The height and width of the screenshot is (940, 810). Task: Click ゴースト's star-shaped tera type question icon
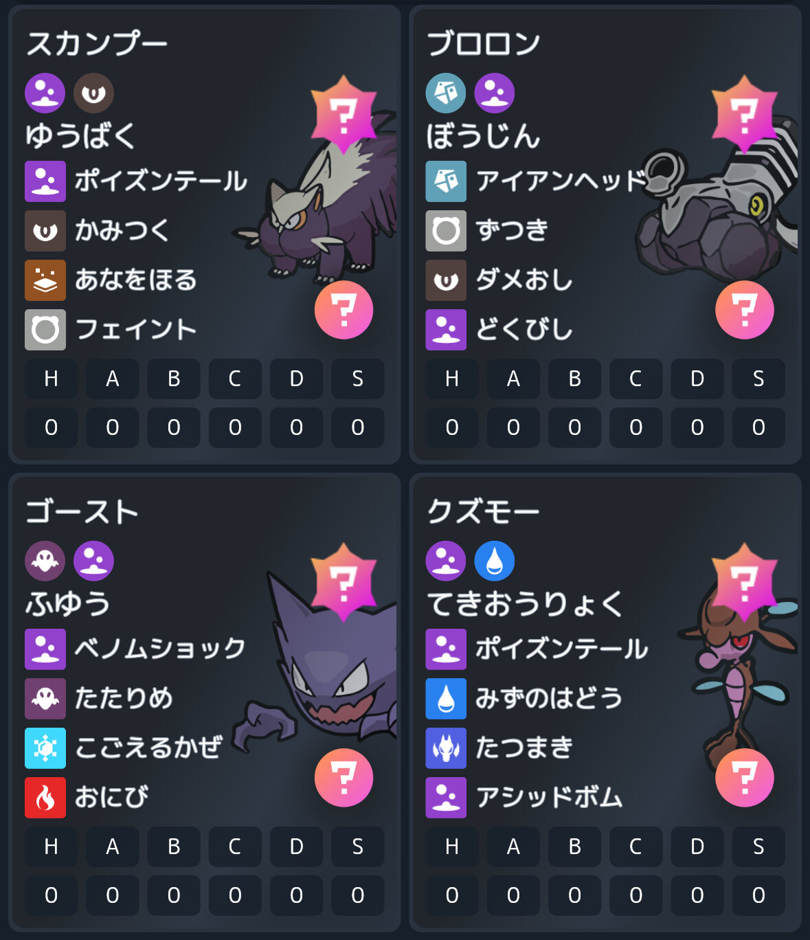(x=344, y=583)
